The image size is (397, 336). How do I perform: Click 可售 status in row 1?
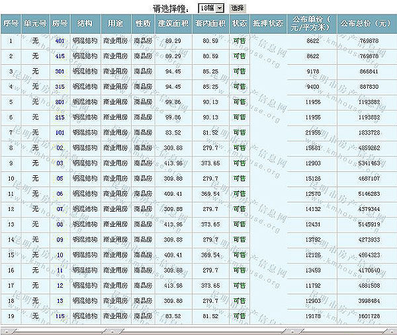click(x=240, y=41)
